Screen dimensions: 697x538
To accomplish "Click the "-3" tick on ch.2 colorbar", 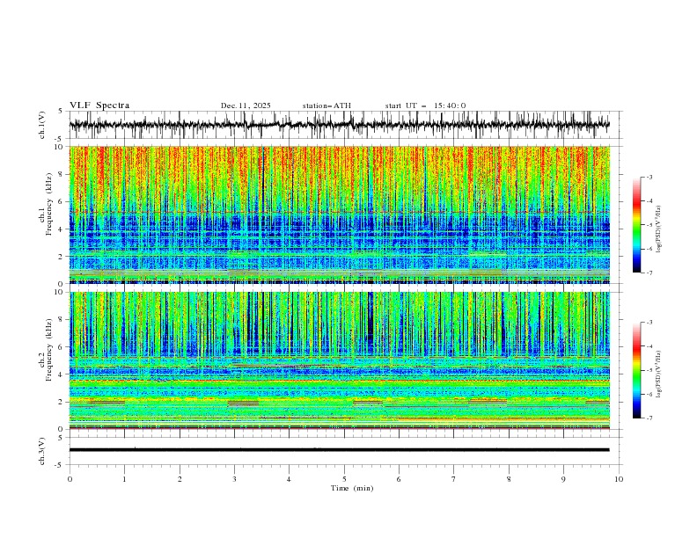I will click(x=649, y=323).
